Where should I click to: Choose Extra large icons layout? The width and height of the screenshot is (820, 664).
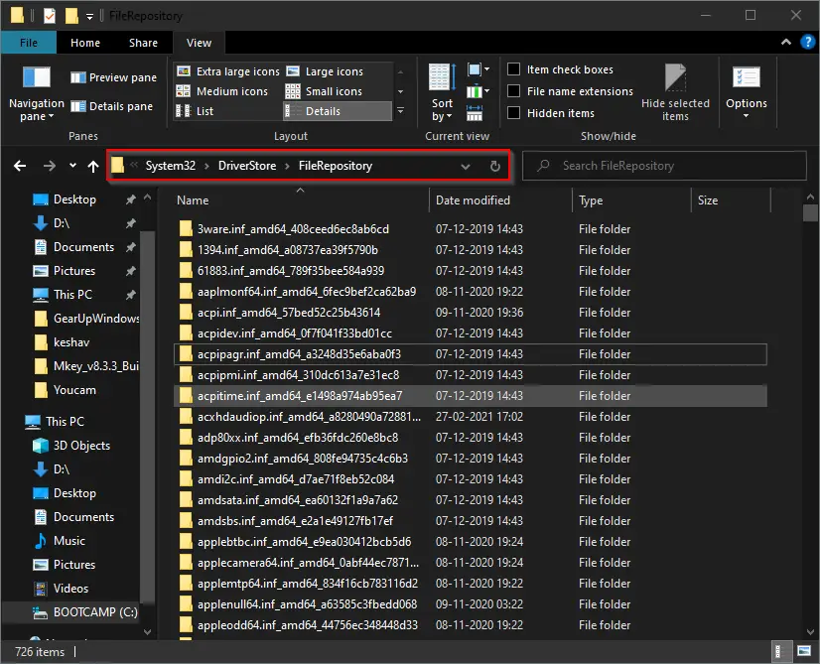click(x=228, y=71)
